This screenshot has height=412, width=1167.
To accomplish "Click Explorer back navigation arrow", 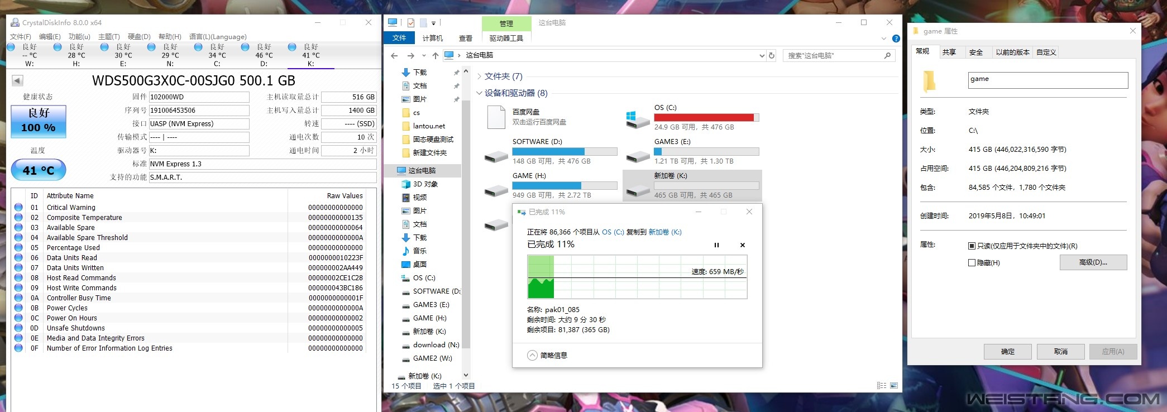I will point(394,56).
